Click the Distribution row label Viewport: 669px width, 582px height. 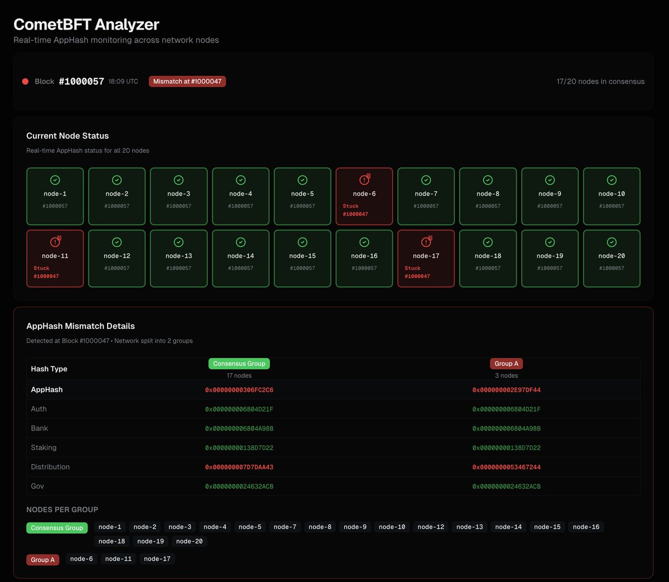point(50,467)
